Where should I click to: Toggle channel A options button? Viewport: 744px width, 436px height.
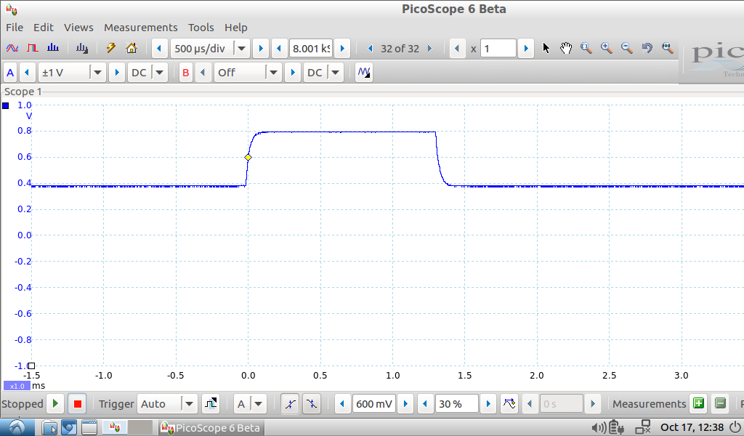pos(10,73)
